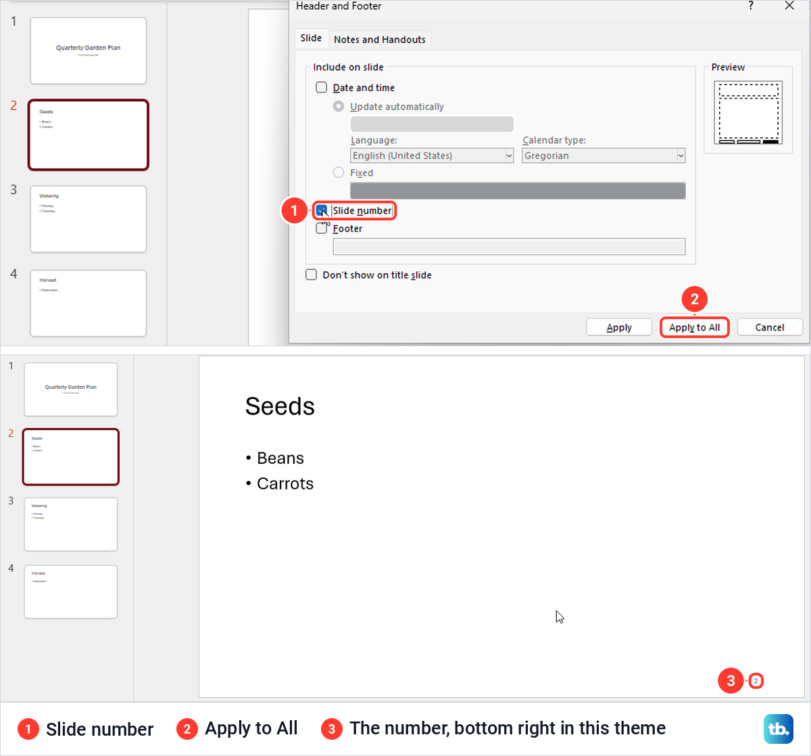
Task: Click the Header and Footer dialog title
Action: point(339,5)
